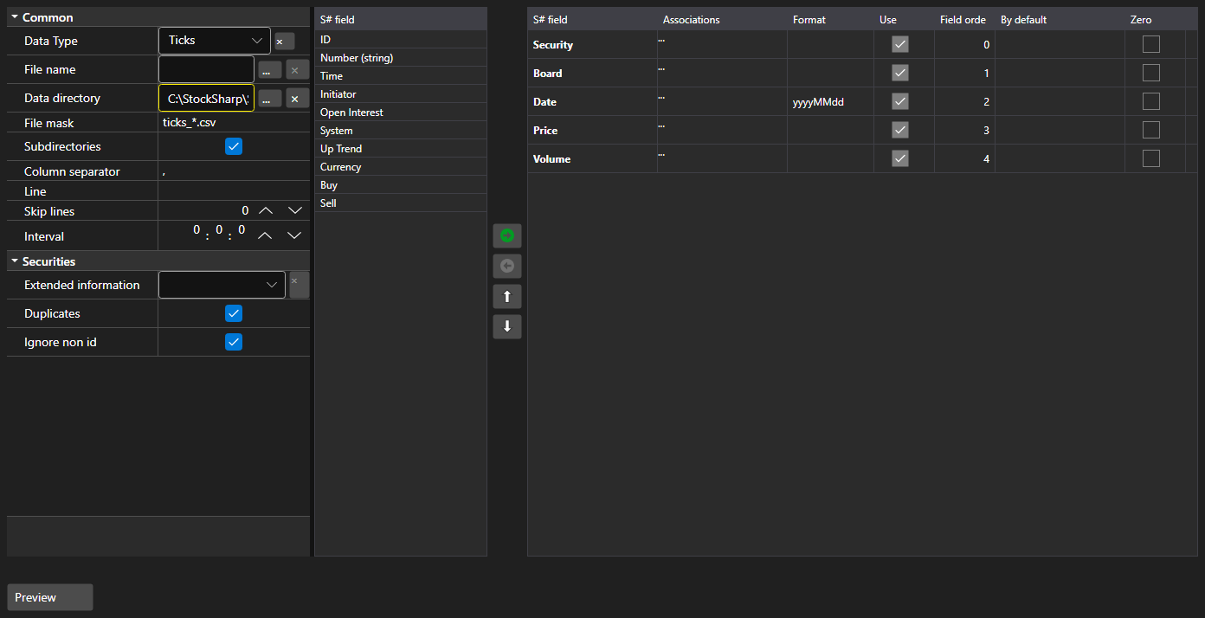This screenshot has width=1205, height=618.
Task: Select Open Interest in available fields list
Action: click(x=401, y=112)
